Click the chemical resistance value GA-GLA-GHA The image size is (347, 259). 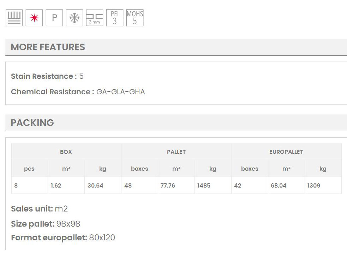click(120, 92)
